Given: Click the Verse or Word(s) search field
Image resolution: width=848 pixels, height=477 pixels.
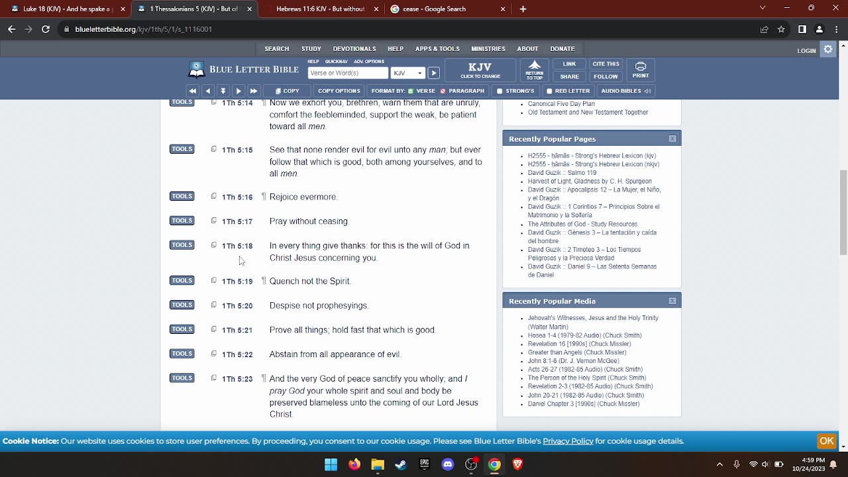Looking at the screenshot, I should [x=348, y=73].
